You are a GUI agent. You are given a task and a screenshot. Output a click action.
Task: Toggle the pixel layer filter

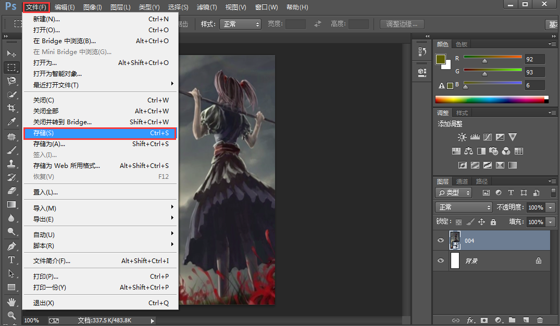(486, 193)
